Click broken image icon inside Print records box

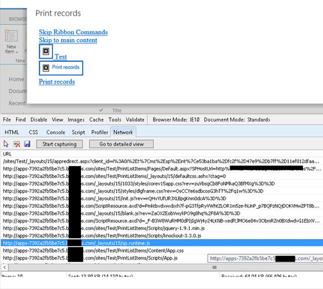pos(46,68)
